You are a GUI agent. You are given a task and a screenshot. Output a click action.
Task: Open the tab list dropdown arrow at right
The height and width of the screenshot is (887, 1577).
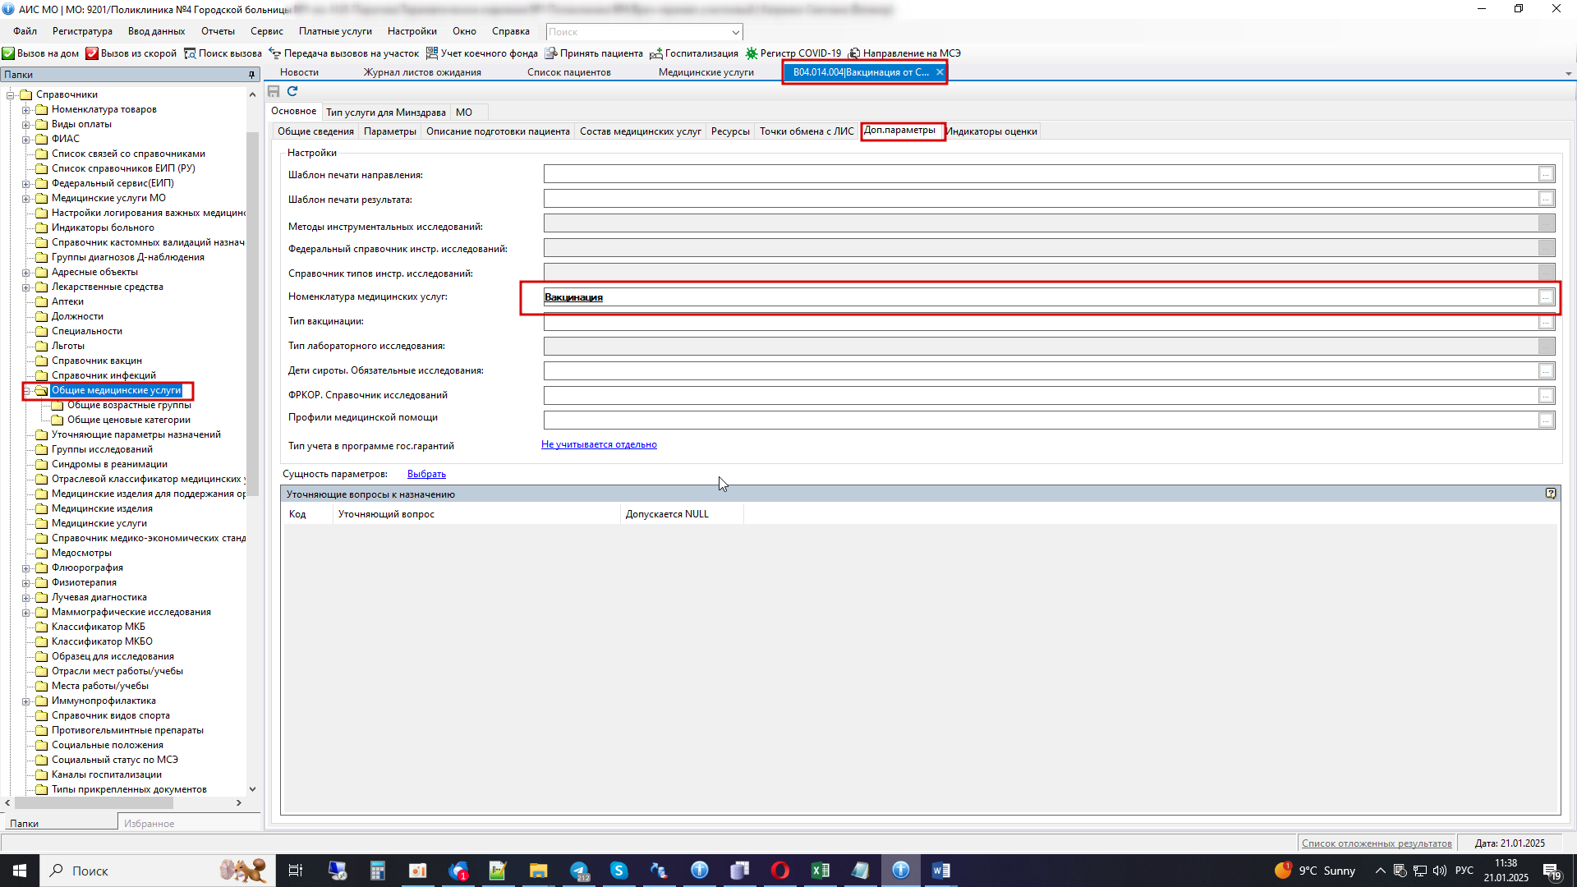click(1568, 74)
